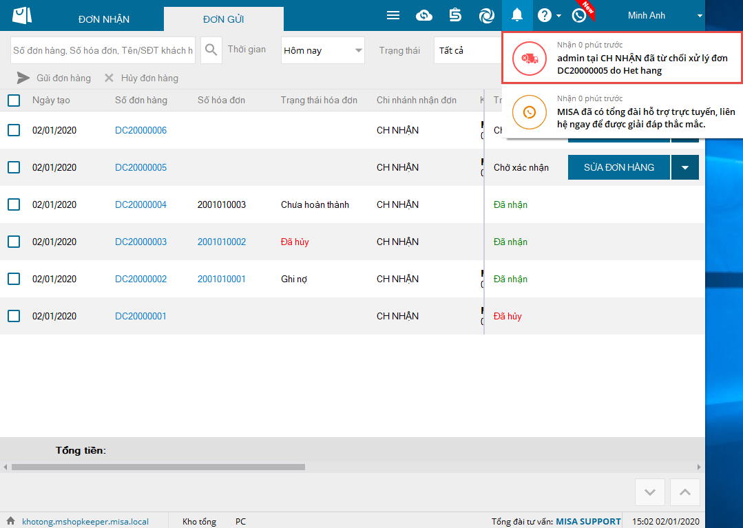Tick checkbox for order DC20000003
Image resolution: width=743 pixels, height=528 pixels.
[14, 242]
